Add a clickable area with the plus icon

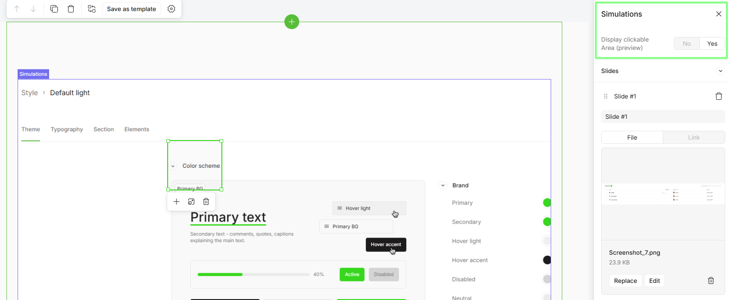[176, 202]
